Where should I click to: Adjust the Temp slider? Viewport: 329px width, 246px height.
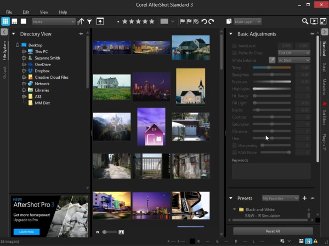[272, 68]
